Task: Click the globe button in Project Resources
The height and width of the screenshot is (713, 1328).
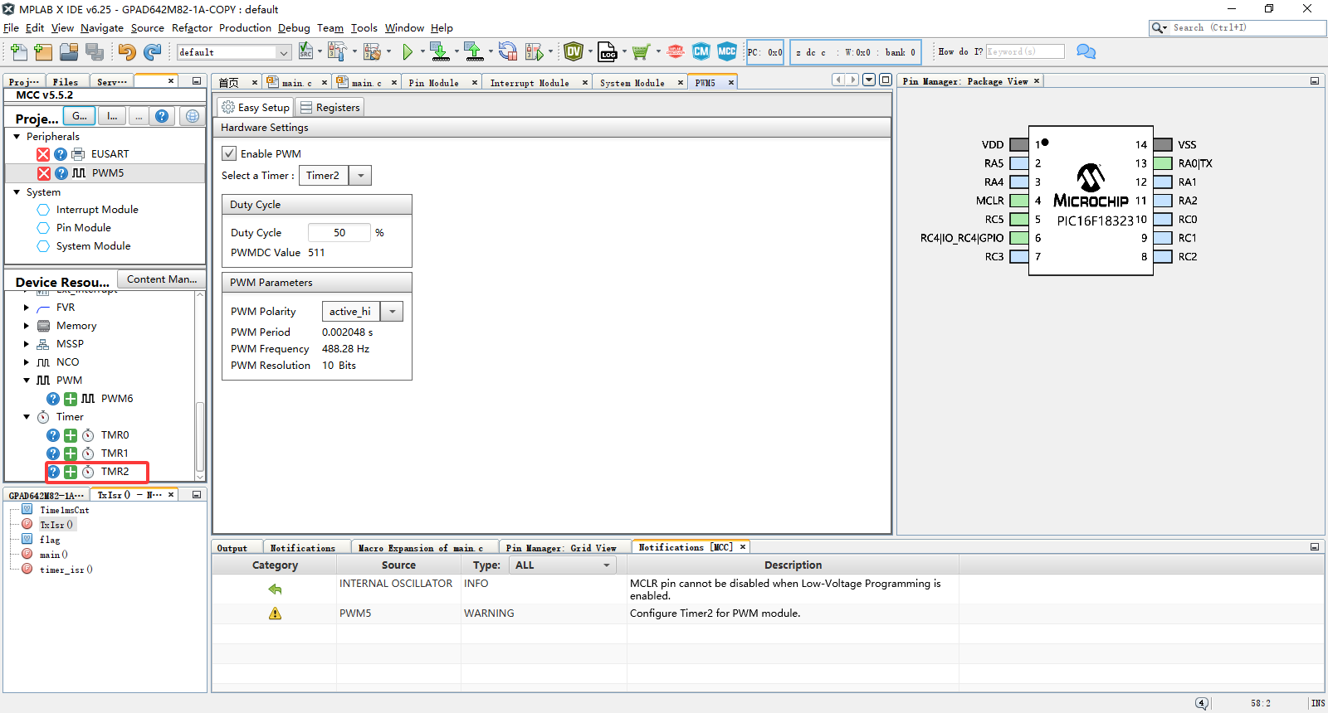Action: tap(193, 116)
